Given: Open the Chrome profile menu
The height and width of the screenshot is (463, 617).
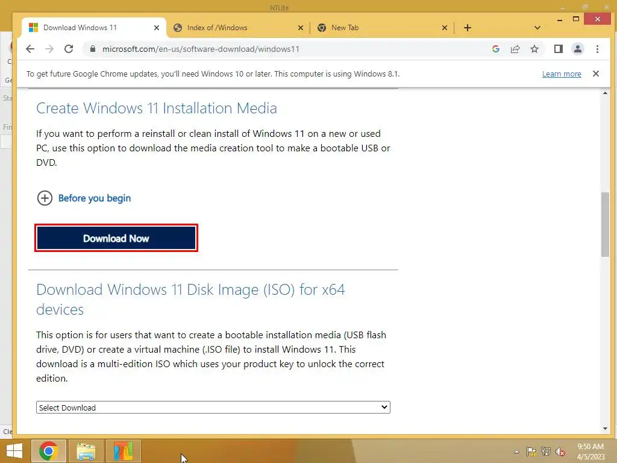Looking at the screenshot, I should pos(578,49).
